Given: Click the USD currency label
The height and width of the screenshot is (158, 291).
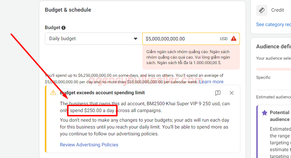Looking at the screenshot, I should point(224,39).
